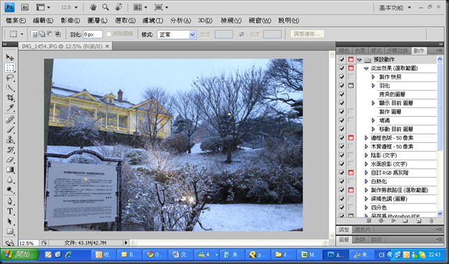Click the Intersect with selection icon
The image size is (449, 264).
pos(58,34)
